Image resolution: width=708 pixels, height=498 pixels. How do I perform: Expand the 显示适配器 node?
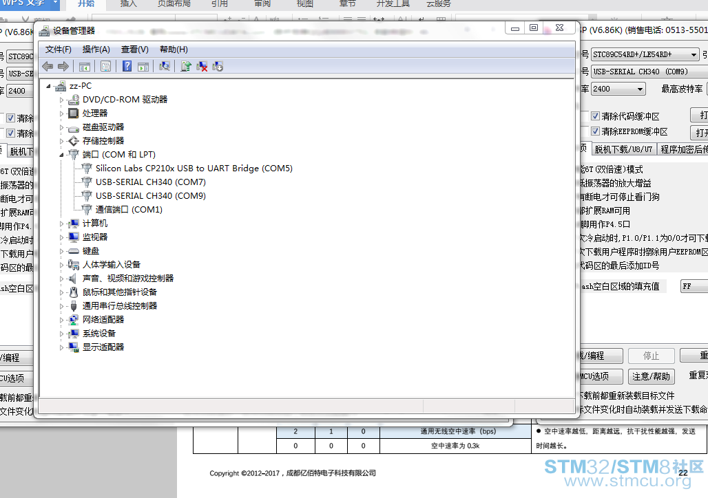point(61,348)
